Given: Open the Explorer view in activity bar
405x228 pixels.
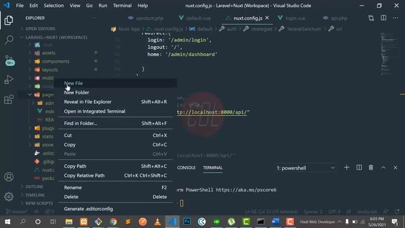Looking at the screenshot, I should click(x=9, y=20).
